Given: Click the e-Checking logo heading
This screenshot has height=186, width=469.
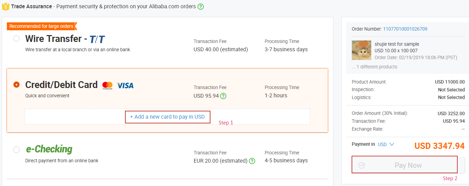Looking at the screenshot, I should (x=49, y=149).
